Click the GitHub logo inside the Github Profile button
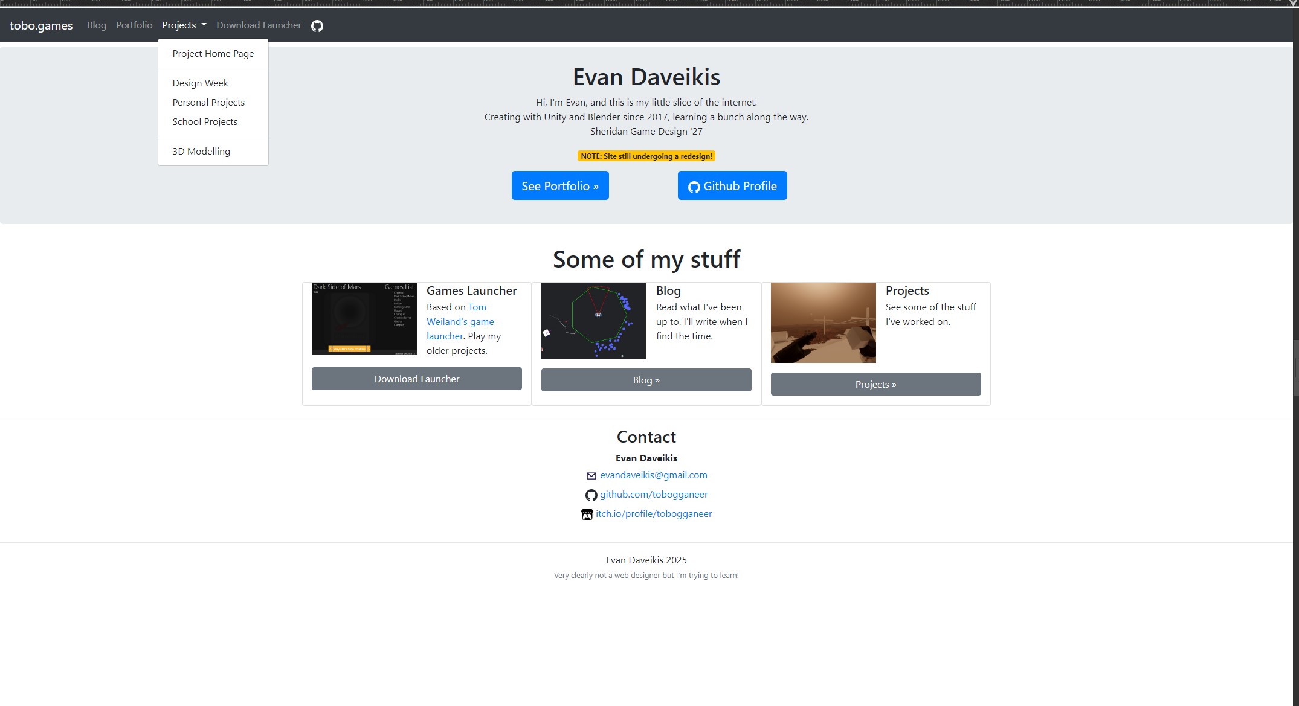The width and height of the screenshot is (1299, 706). [693, 187]
